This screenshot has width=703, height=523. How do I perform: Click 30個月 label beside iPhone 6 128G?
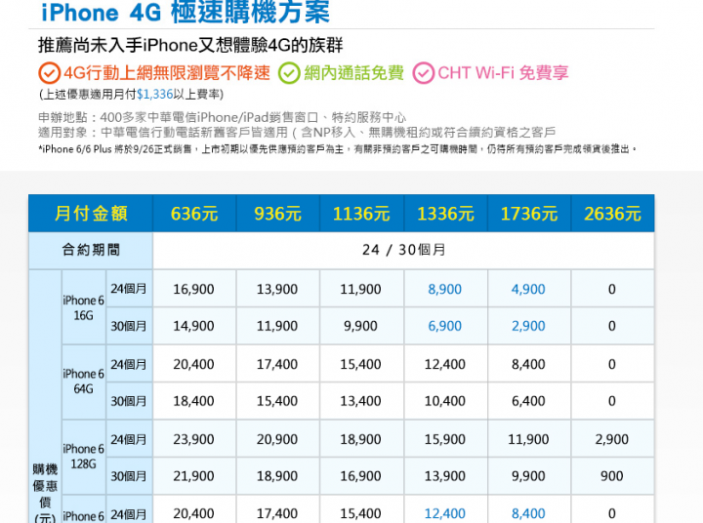tap(129, 476)
